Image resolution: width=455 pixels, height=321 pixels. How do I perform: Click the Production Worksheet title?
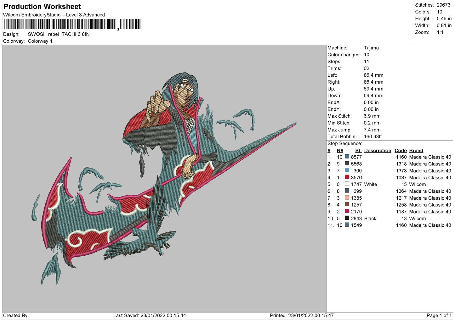[42, 7]
